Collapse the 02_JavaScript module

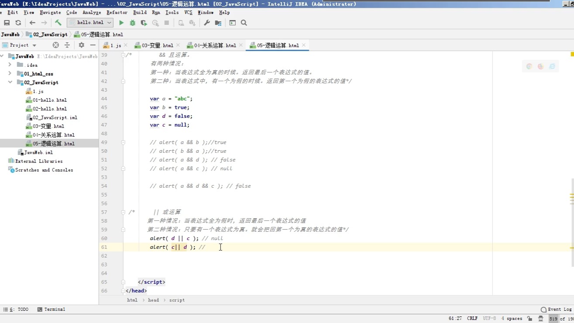(x=10, y=82)
